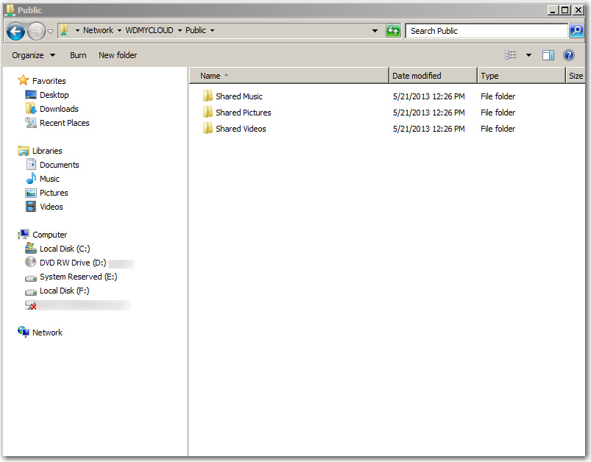Screen dimensions: 591x462
Task: Open Help via question mark icon
Action: pyautogui.click(x=568, y=55)
